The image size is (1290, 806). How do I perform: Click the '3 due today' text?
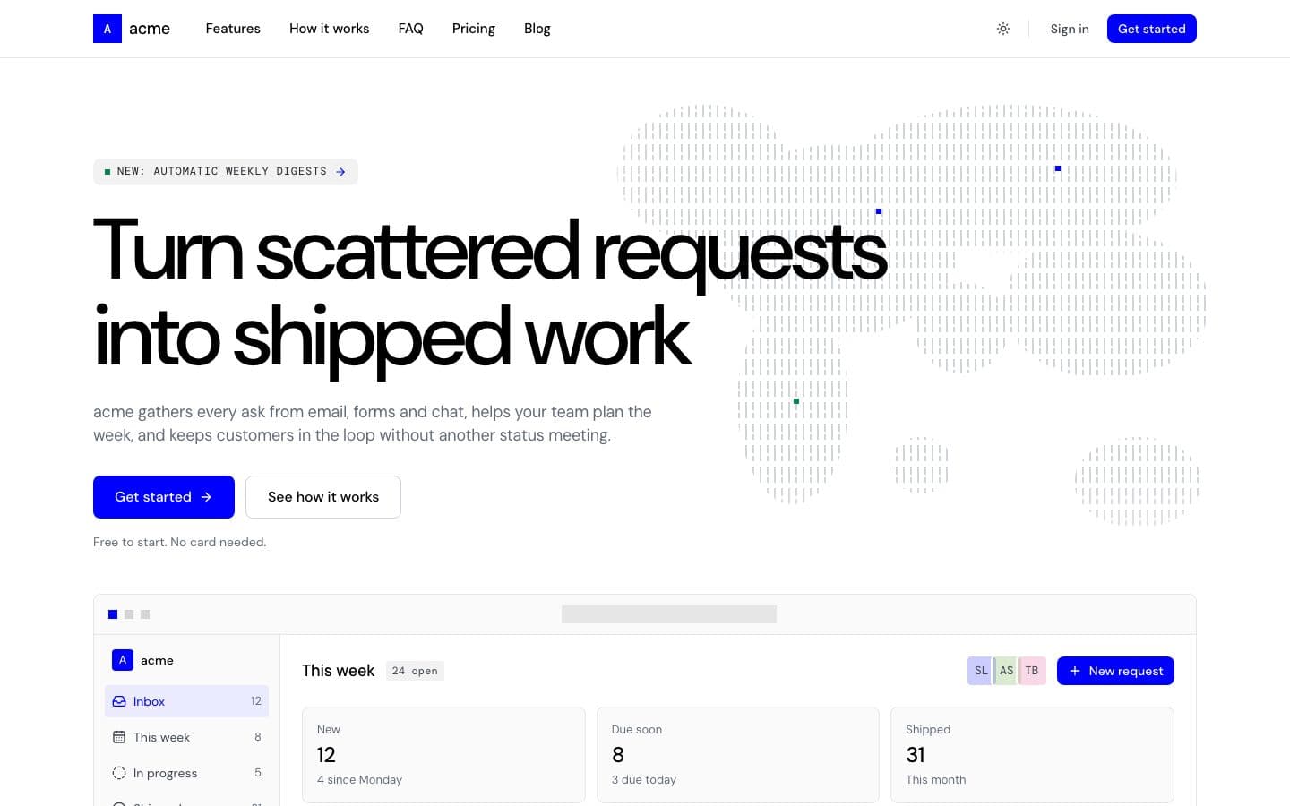coord(644,780)
